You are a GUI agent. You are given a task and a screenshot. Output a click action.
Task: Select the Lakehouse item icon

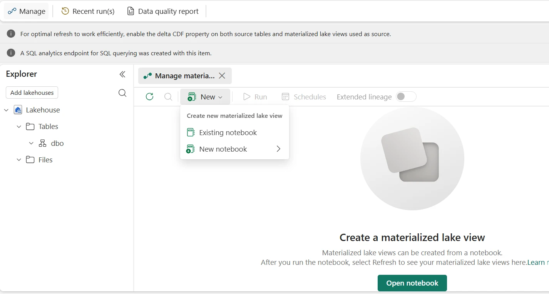[18, 110]
